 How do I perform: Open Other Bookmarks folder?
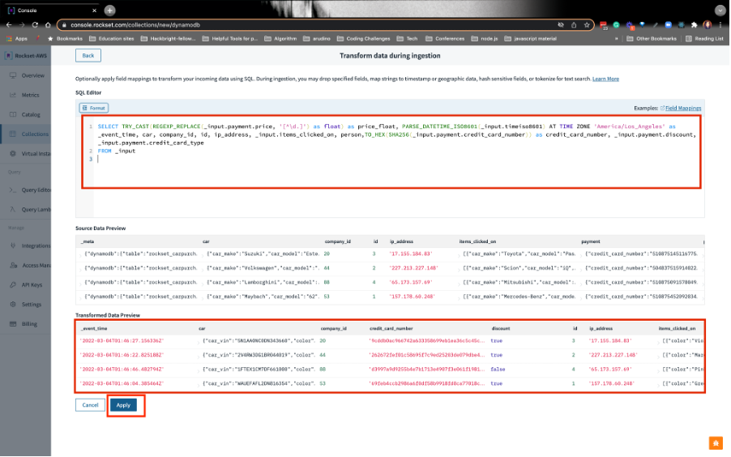tap(652, 39)
